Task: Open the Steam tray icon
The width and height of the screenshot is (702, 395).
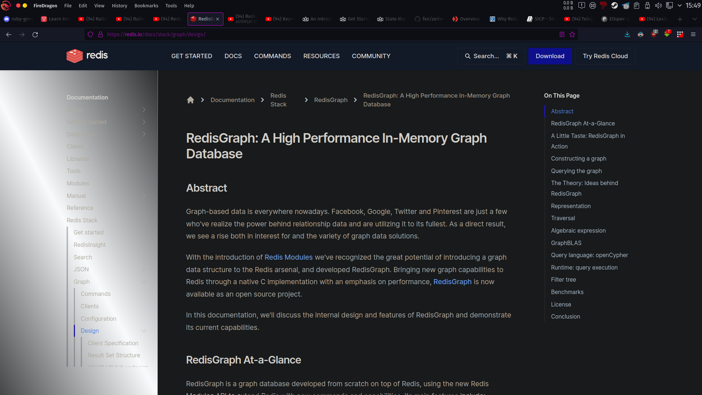Action: coord(614,5)
